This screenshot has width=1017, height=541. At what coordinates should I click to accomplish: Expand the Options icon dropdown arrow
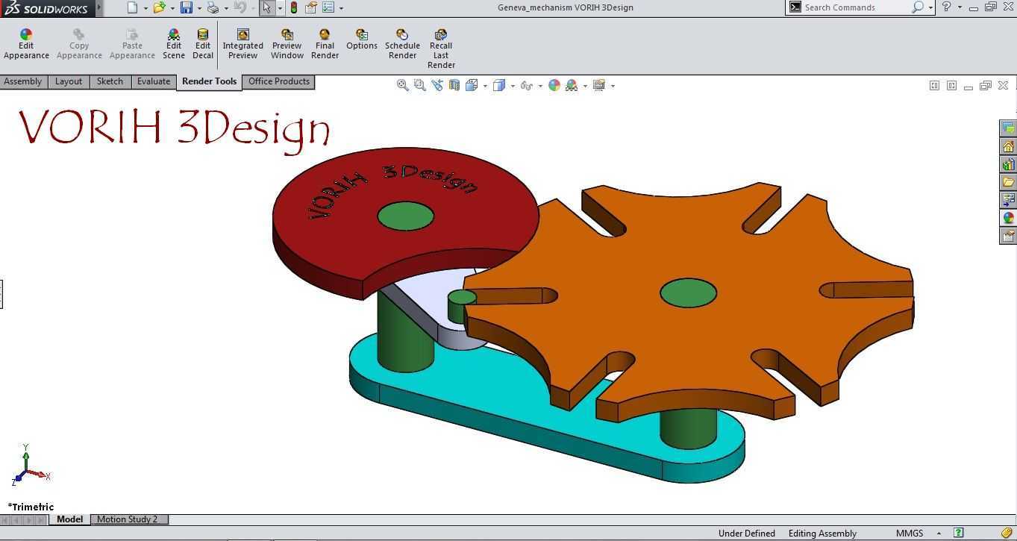coord(342,8)
